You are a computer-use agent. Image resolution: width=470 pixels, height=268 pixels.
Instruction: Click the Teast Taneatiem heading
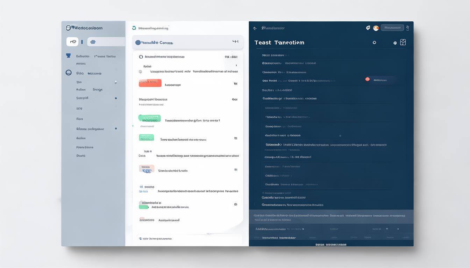click(279, 43)
